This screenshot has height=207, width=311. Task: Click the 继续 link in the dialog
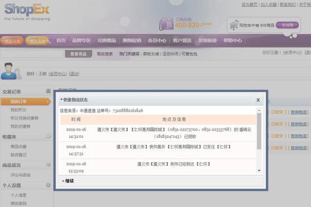coord(68,181)
